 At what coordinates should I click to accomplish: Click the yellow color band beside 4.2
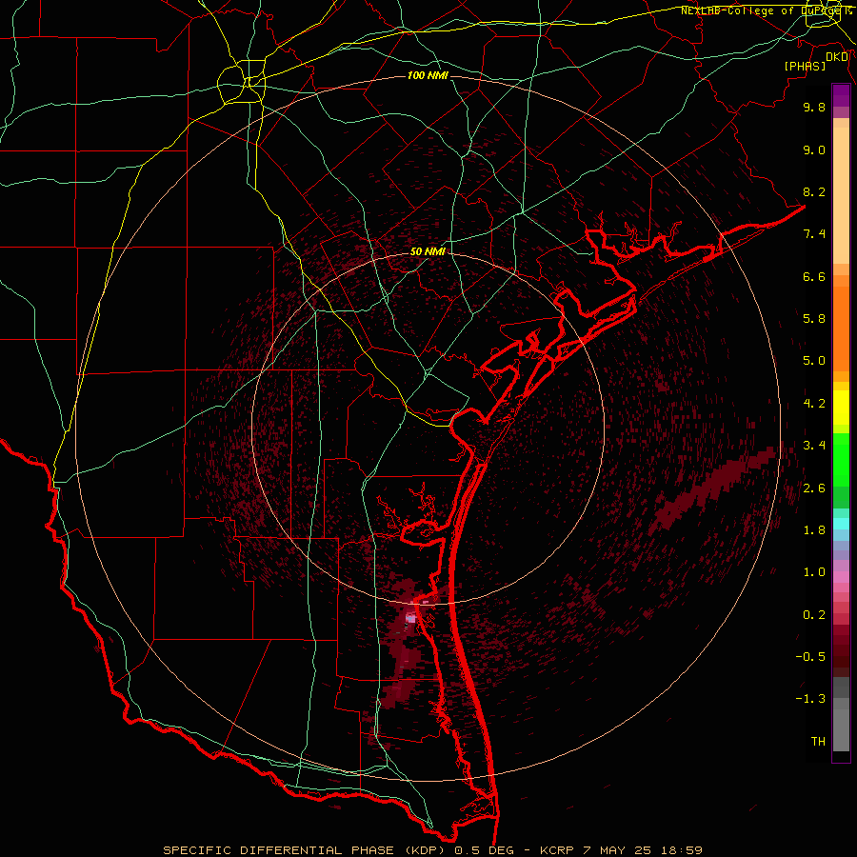tap(841, 408)
